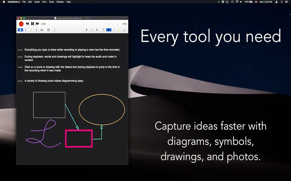The height and width of the screenshot is (181, 291).
Task: Click the fast-forward playback button
Action: [x=37, y=24]
